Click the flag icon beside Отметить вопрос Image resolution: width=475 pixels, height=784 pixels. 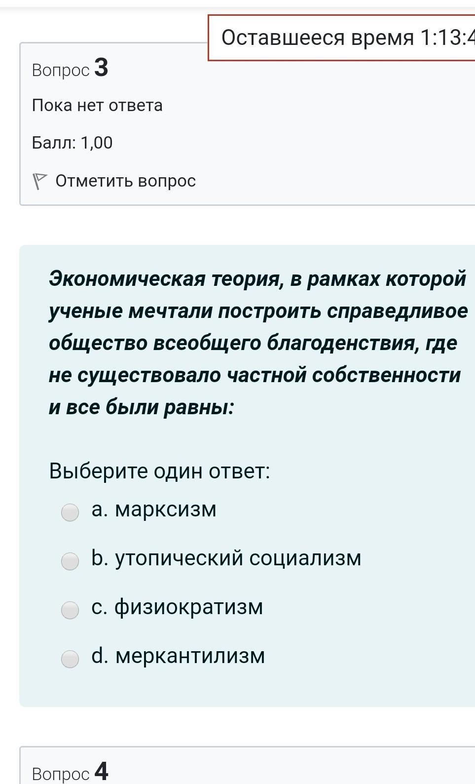pyautogui.click(x=39, y=181)
